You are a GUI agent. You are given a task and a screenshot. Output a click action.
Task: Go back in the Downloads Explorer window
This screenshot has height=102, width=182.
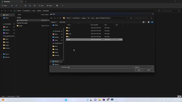[x=2, y=11]
